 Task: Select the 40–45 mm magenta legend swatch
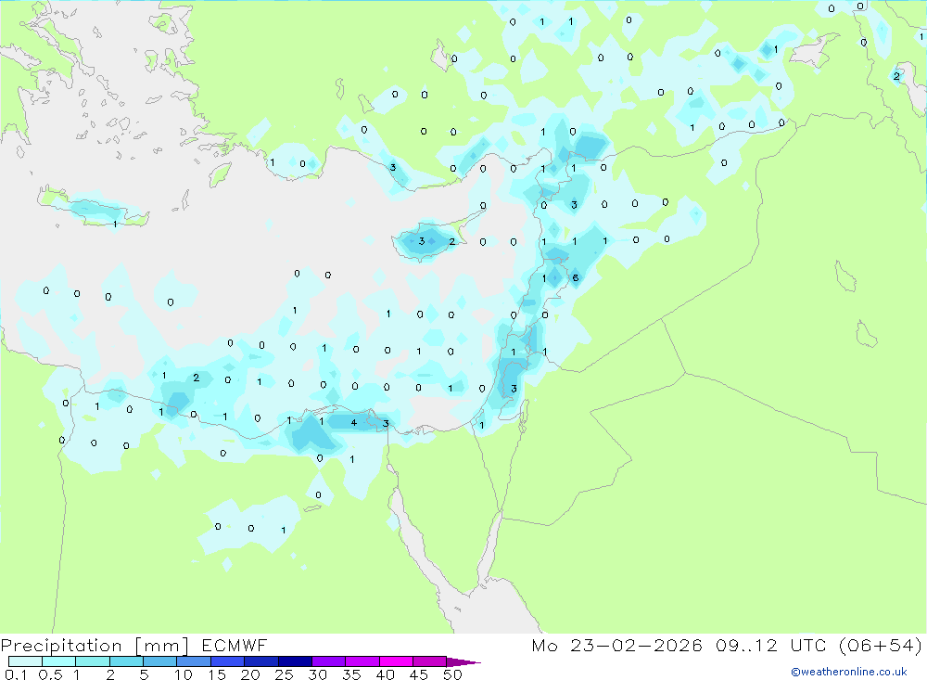point(396,661)
